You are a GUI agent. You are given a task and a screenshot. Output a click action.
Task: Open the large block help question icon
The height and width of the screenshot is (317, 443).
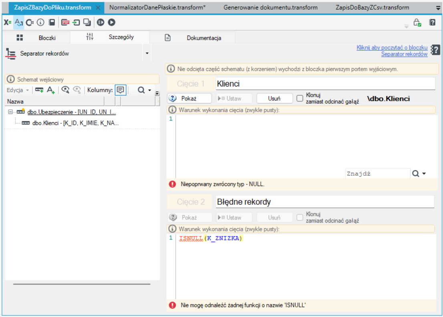pos(435,50)
